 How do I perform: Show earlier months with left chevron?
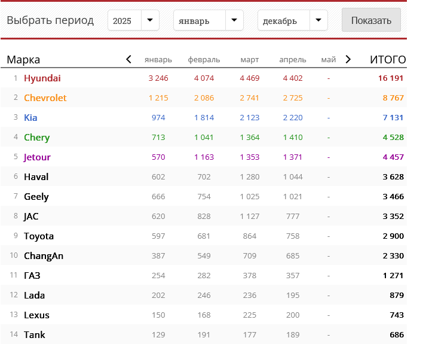click(x=128, y=59)
